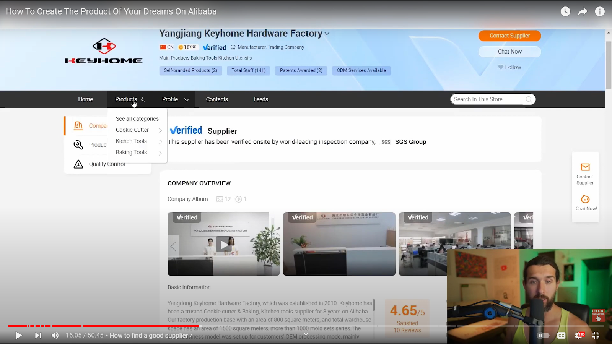The image size is (612, 344).
Task: Click the Verified badge in header
Action: (x=215, y=47)
